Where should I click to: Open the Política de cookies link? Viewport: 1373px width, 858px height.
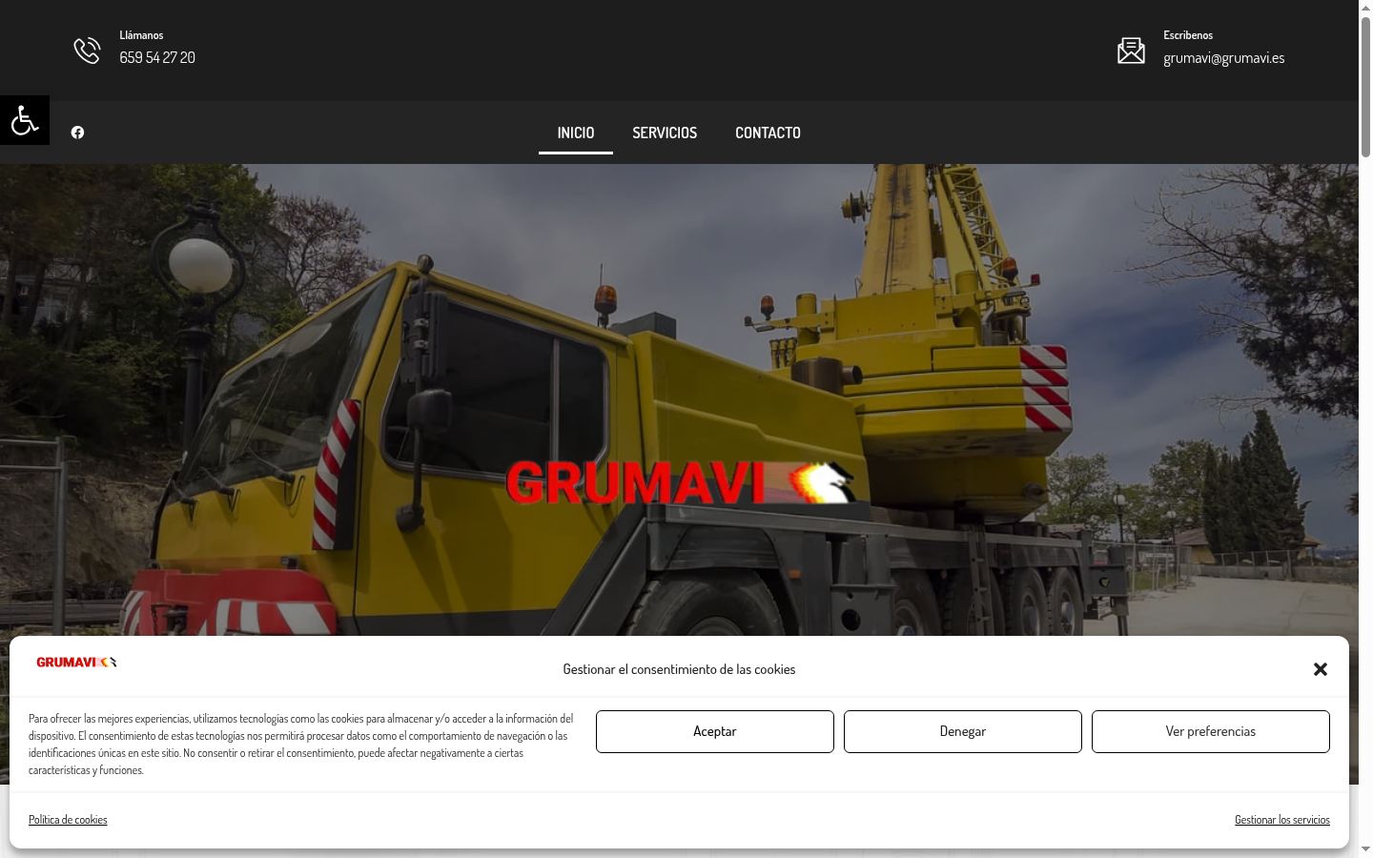click(68, 820)
